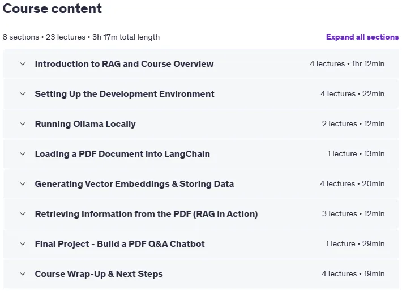The width and height of the screenshot is (402, 291).
Task: Open Introduction to RAG and Course Overview
Action: tap(124, 64)
